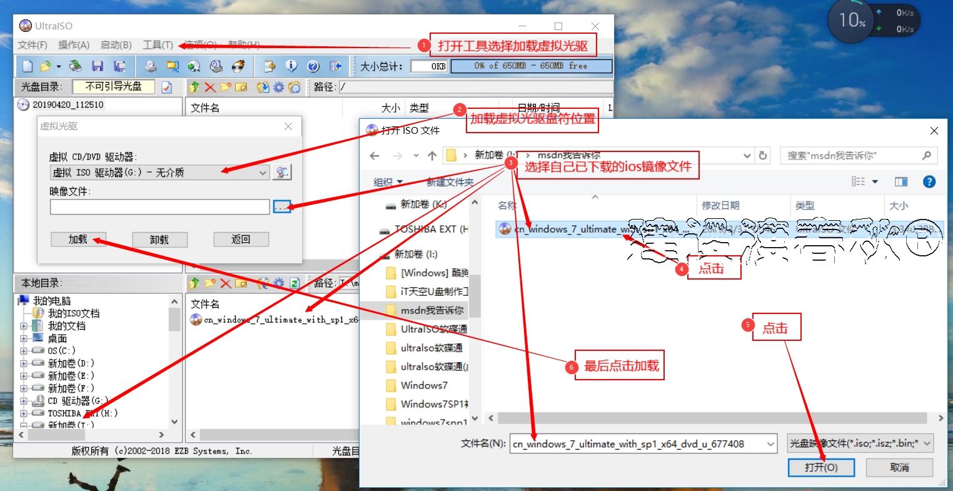Click the Burn CD/DVD image flame icon
953x491 pixels.
tap(238, 66)
